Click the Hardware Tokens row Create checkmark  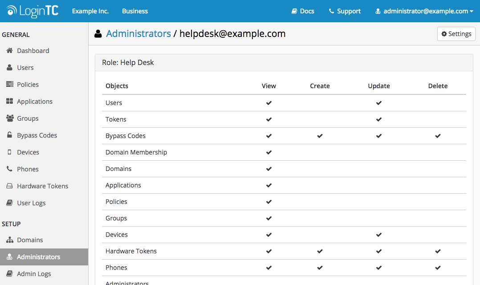tap(320, 251)
